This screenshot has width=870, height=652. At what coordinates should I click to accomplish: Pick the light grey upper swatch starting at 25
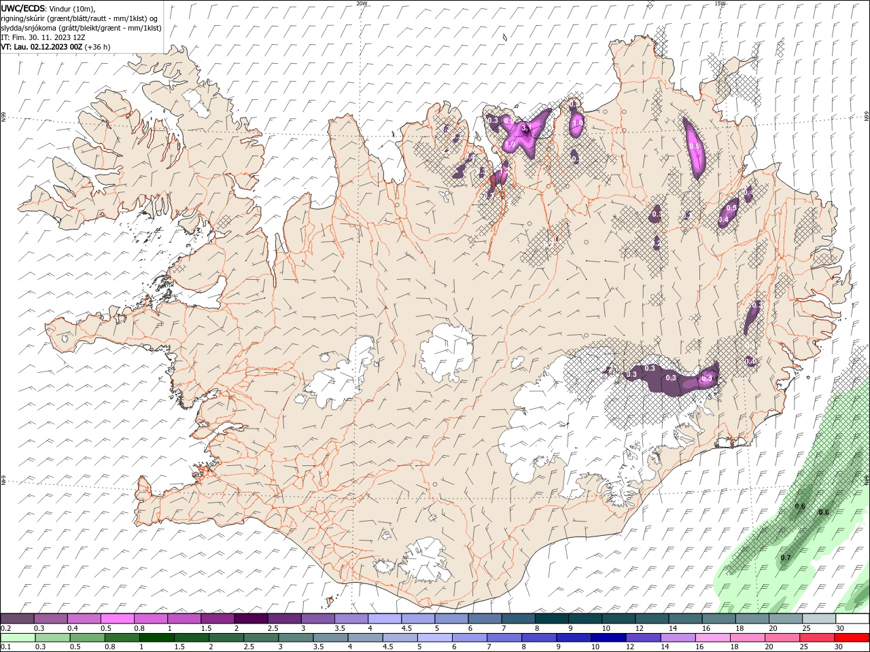point(820,619)
